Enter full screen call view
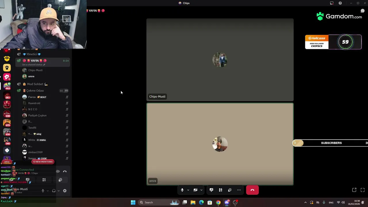368x207 pixels. point(363,190)
